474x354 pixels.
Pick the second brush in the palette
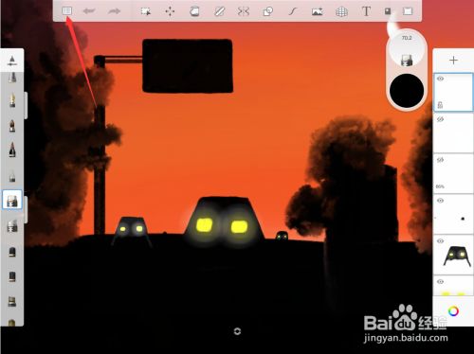coord(12,100)
